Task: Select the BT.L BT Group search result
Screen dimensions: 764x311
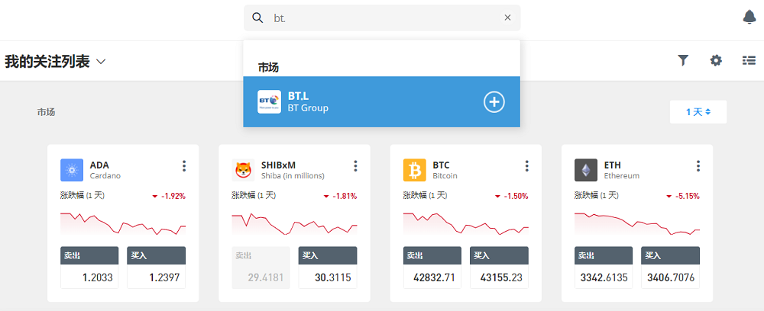Action: pyautogui.click(x=382, y=101)
